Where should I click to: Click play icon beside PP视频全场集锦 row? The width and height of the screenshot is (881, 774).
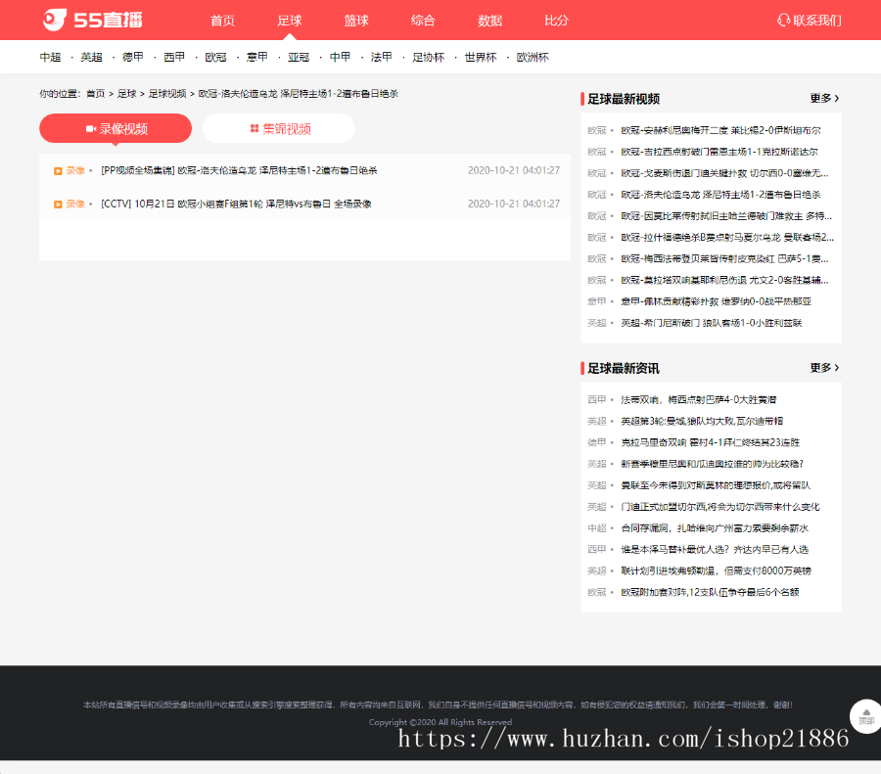point(58,171)
